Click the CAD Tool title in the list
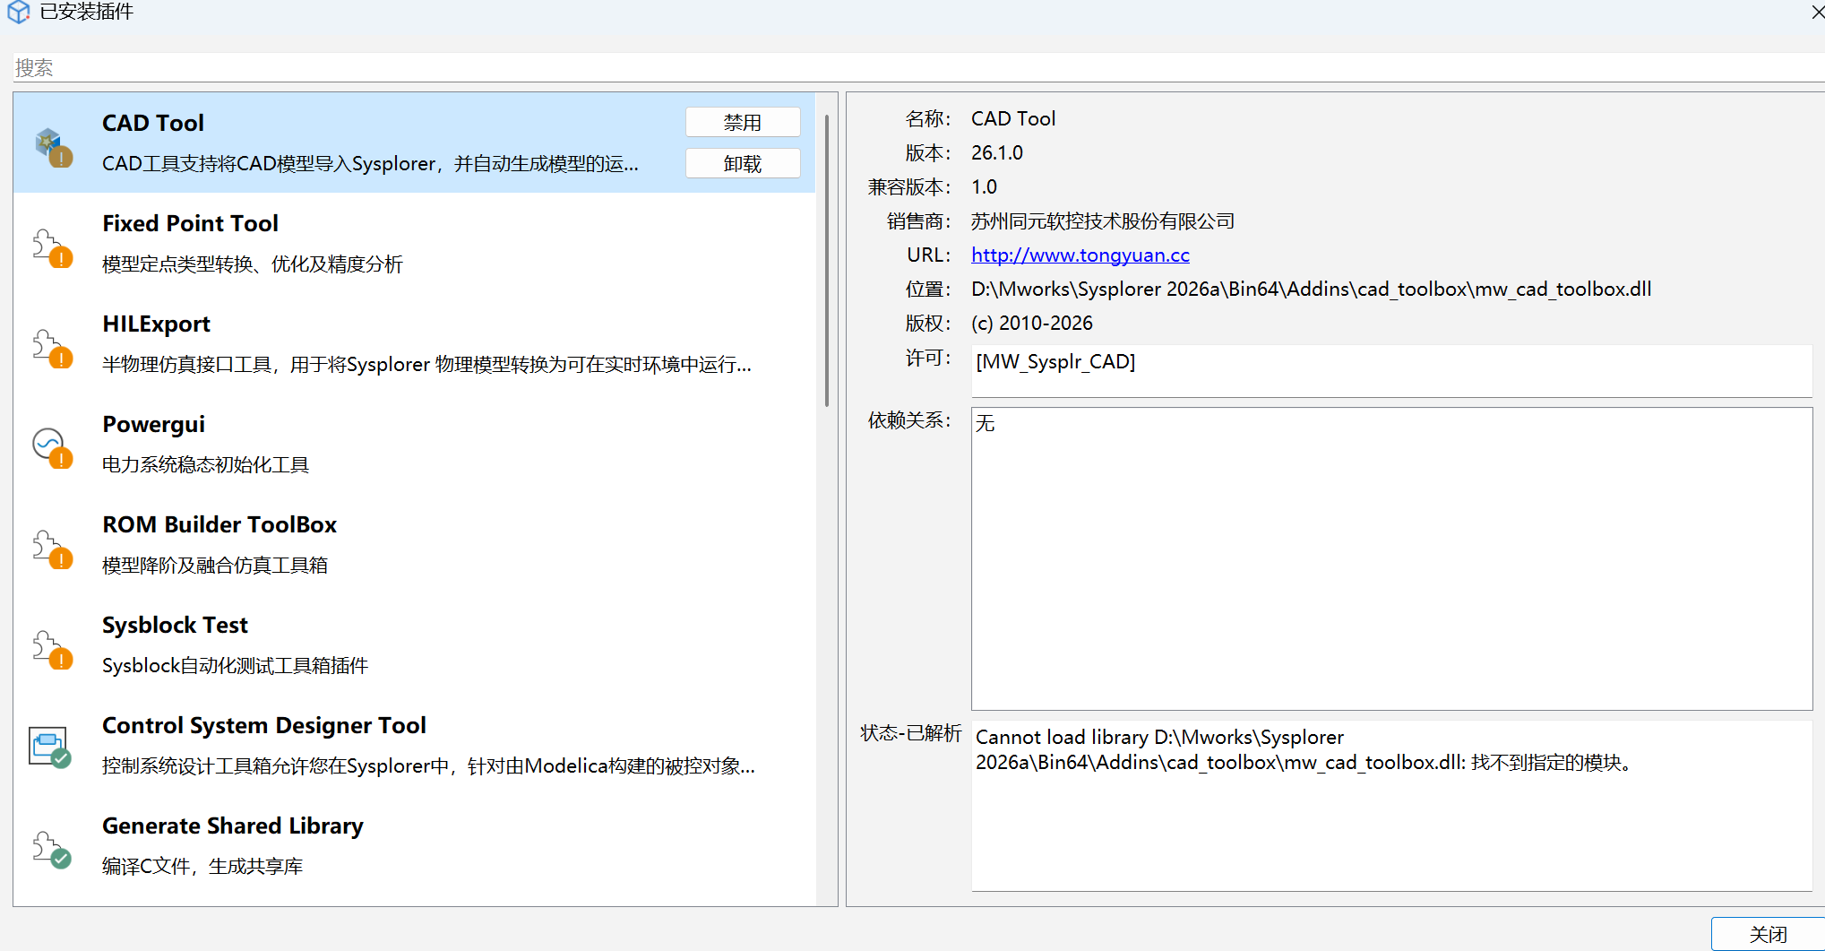Image resolution: width=1825 pixels, height=951 pixels. pyautogui.click(x=153, y=123)
